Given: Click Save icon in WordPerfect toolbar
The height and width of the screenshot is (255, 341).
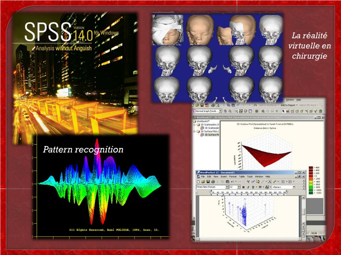Looking at the screenshot, I should (x=208, y=182).
